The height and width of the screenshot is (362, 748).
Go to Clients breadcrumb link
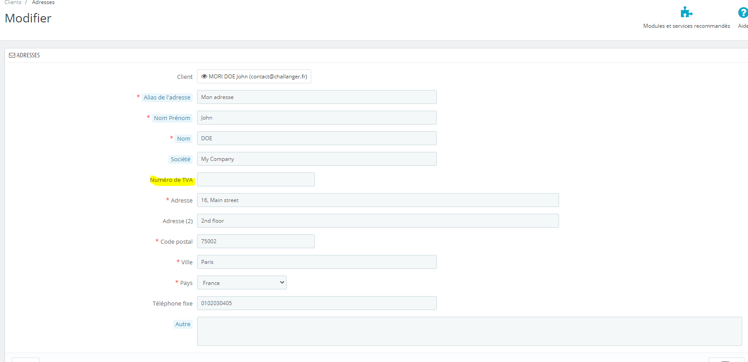[x=13, y=3]
